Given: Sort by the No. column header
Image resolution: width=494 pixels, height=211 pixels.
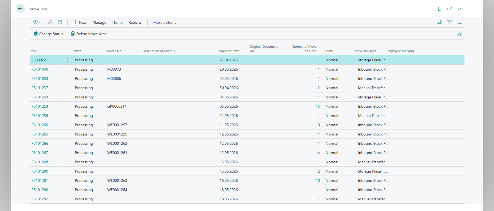Looking at the screenshot, I should 35,51.
